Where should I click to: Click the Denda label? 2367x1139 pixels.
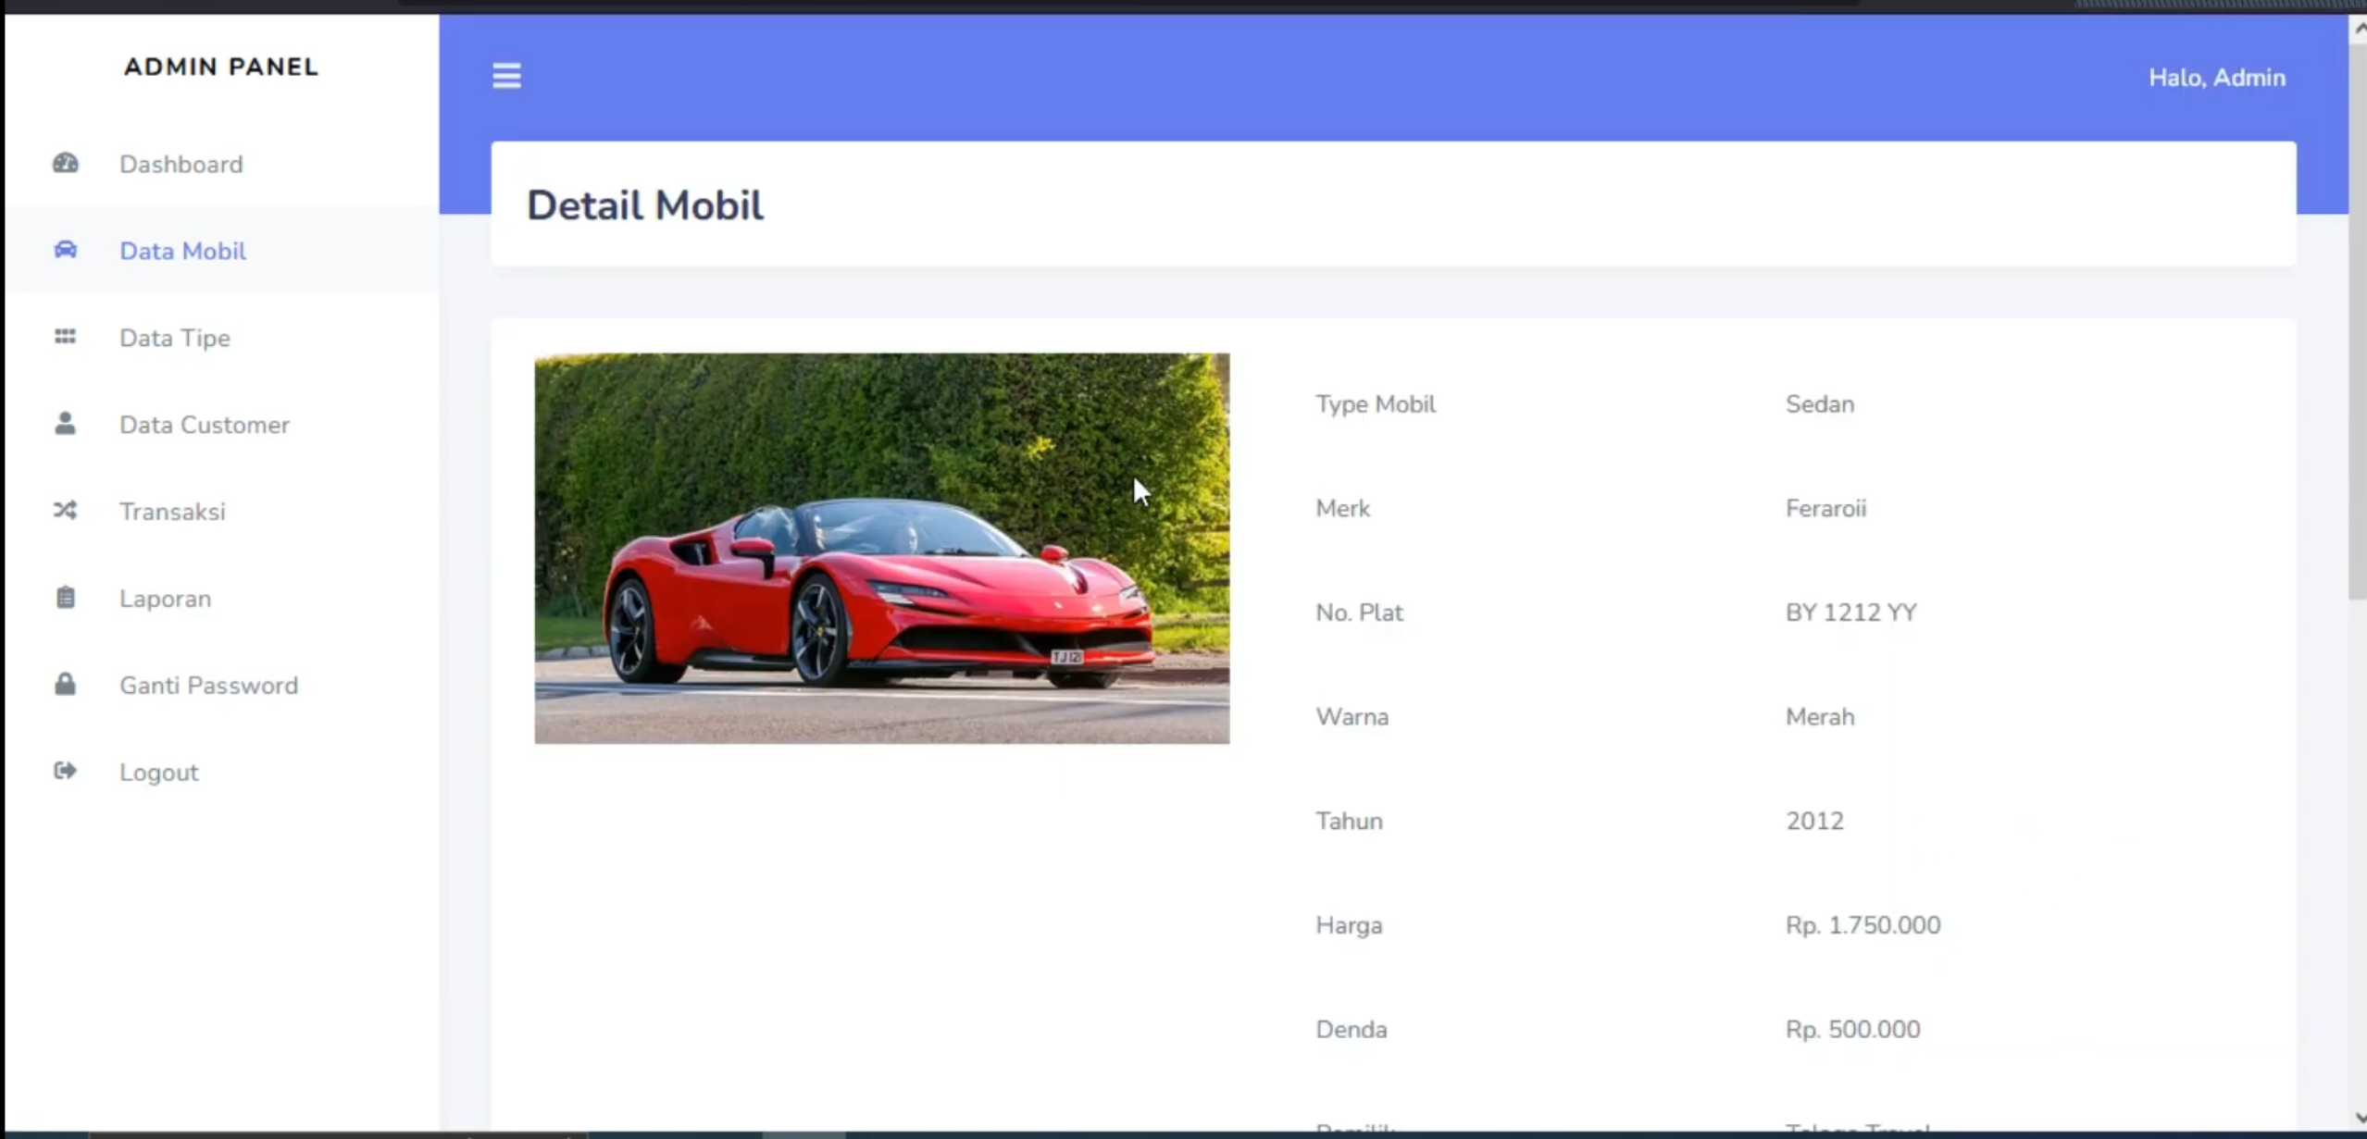coord(1352,1029)
